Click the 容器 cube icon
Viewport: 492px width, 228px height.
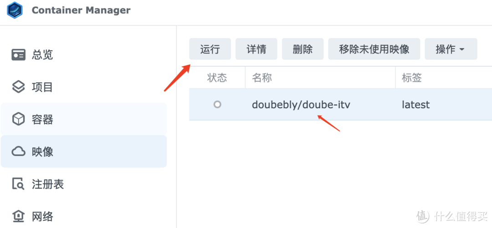pyautogui.click(x=18, y=119)
